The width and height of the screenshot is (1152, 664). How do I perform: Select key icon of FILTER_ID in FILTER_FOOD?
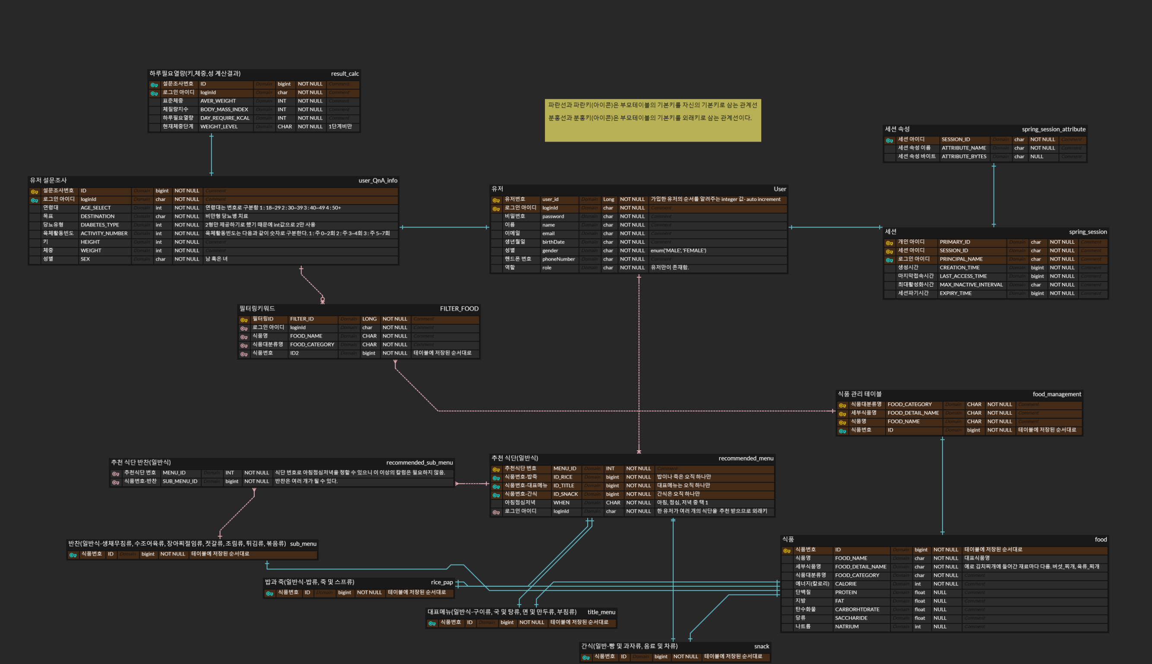[x=244, y=320]
